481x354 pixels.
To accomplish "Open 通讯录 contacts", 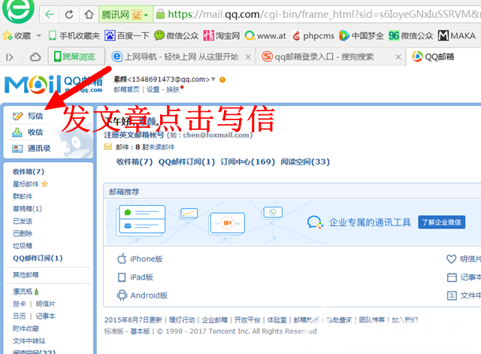I will point(32,149).
